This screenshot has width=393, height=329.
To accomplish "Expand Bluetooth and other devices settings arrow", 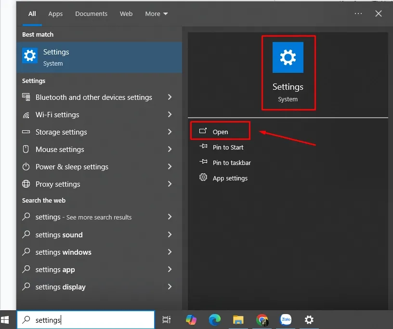I will click(170, 97).
